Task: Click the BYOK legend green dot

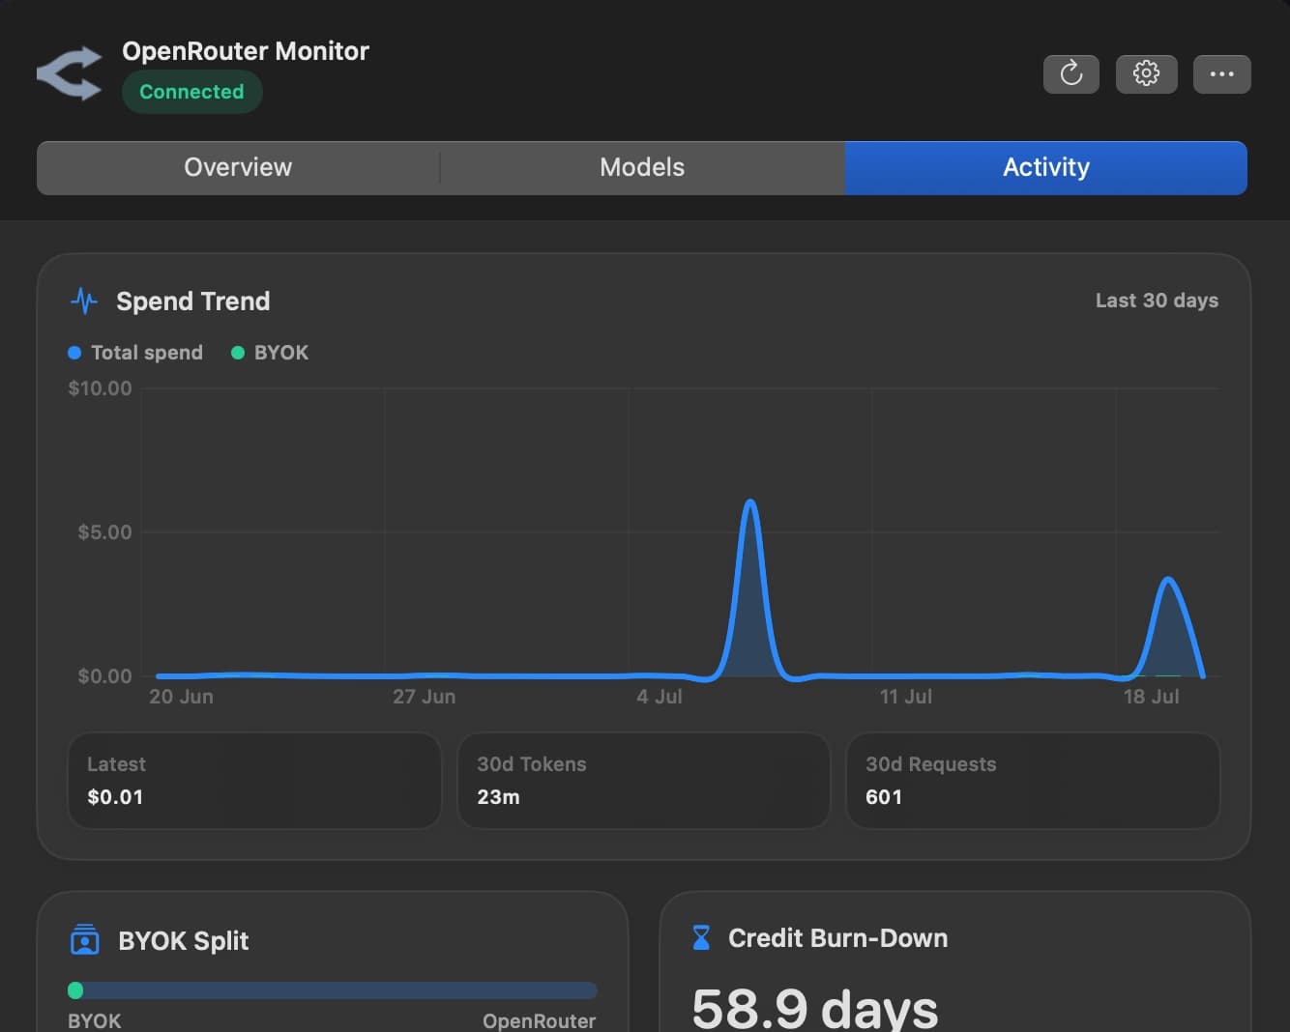Action: [x=238, y=353]
